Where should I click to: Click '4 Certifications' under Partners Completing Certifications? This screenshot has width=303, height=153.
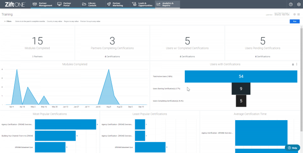112,56
